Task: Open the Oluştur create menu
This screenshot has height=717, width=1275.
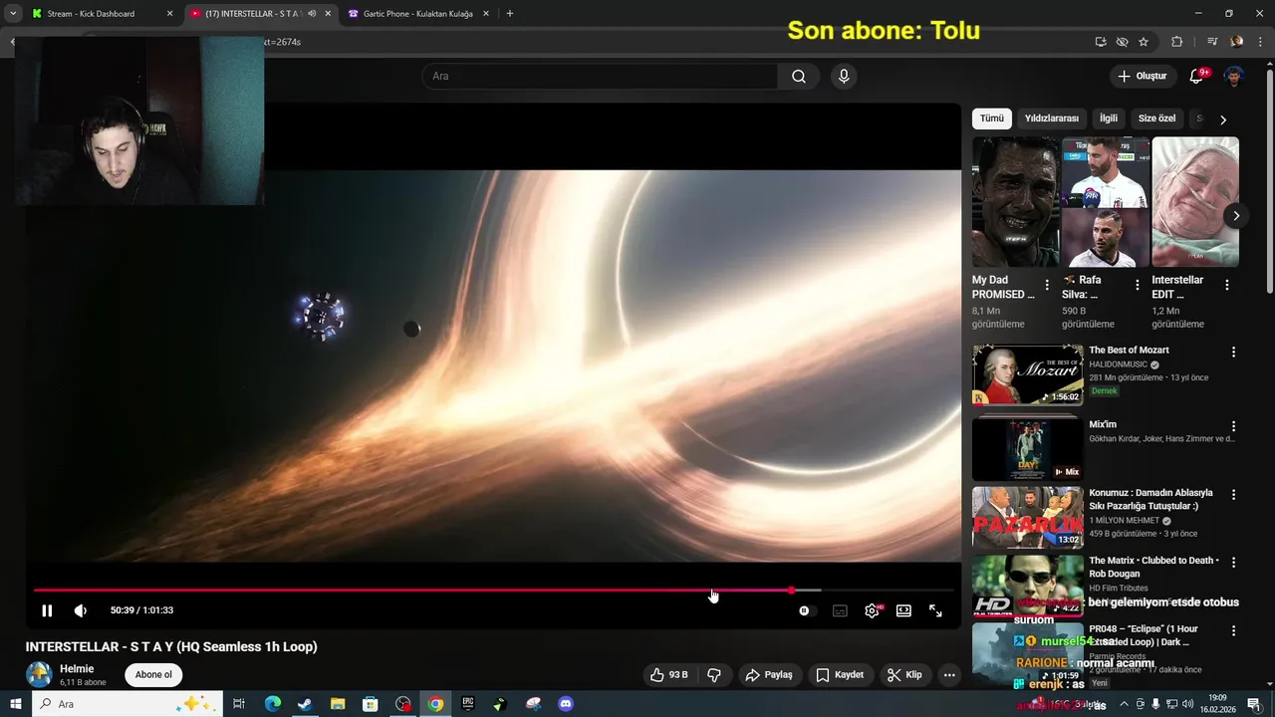Action: [1142, 77]
